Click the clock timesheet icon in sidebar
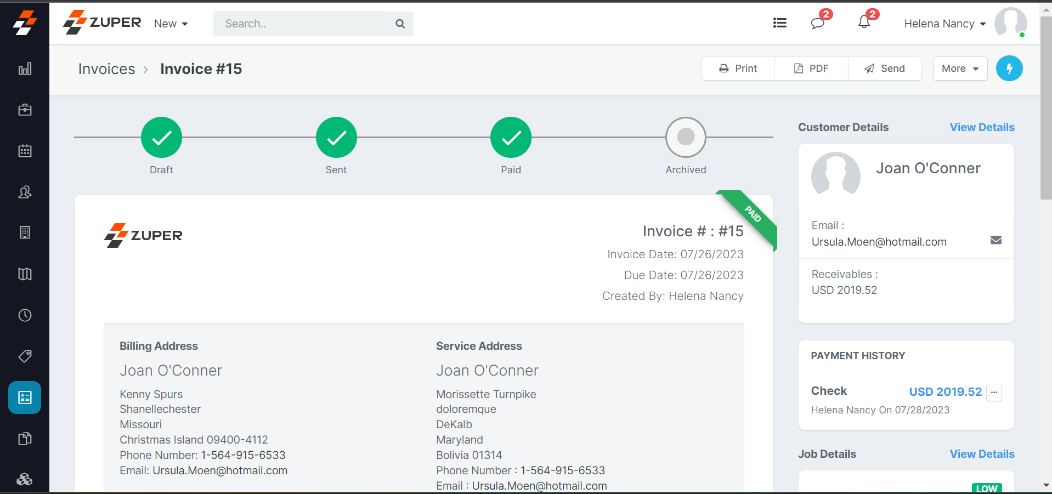The image size is (1052, 494). 25,315
